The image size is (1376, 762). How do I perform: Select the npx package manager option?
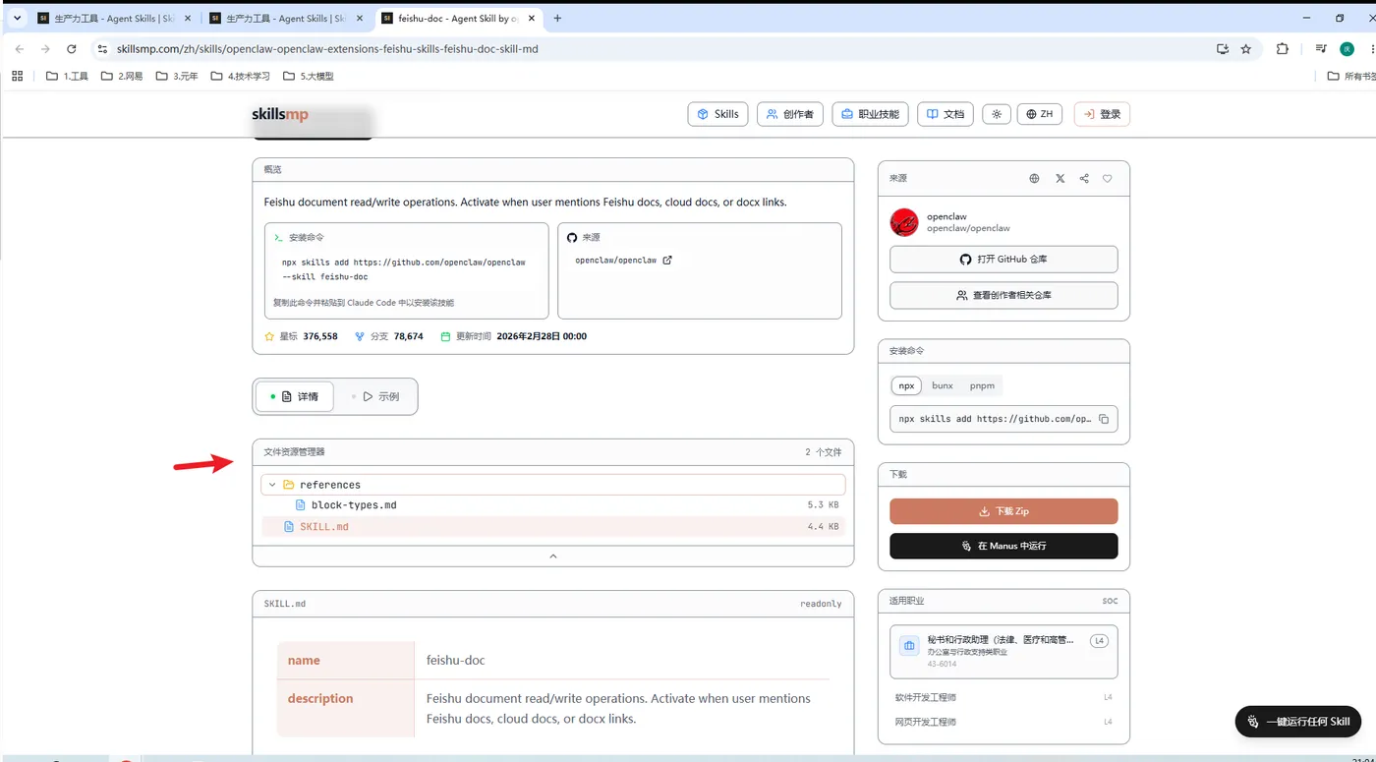(x=907, y=385)
